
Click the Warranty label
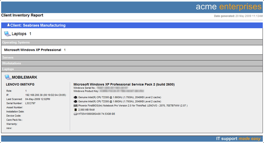click(x=12, y=124)
